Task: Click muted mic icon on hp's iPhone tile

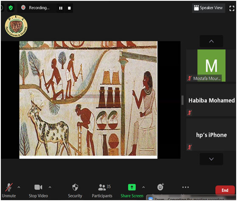Action: point(190,147)
